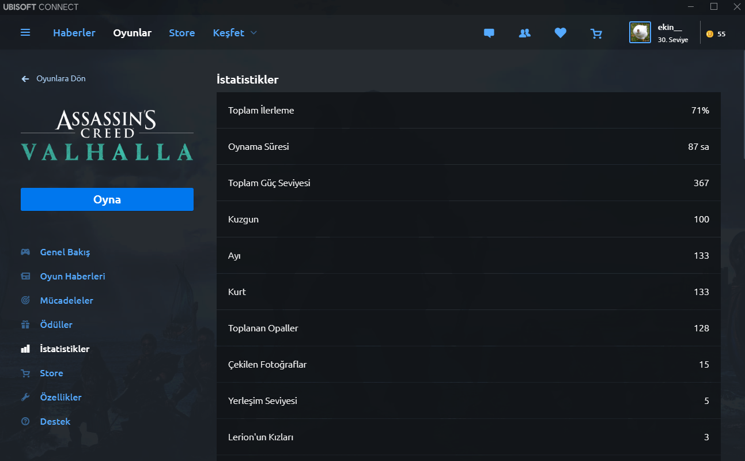The image size is (745, 461).
Task: Click the 30. Seviye level label
Action: pos(673,40)
